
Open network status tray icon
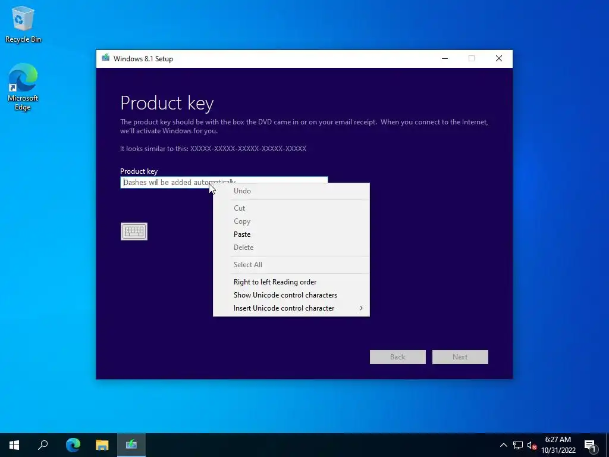click(x=518, y=445)
